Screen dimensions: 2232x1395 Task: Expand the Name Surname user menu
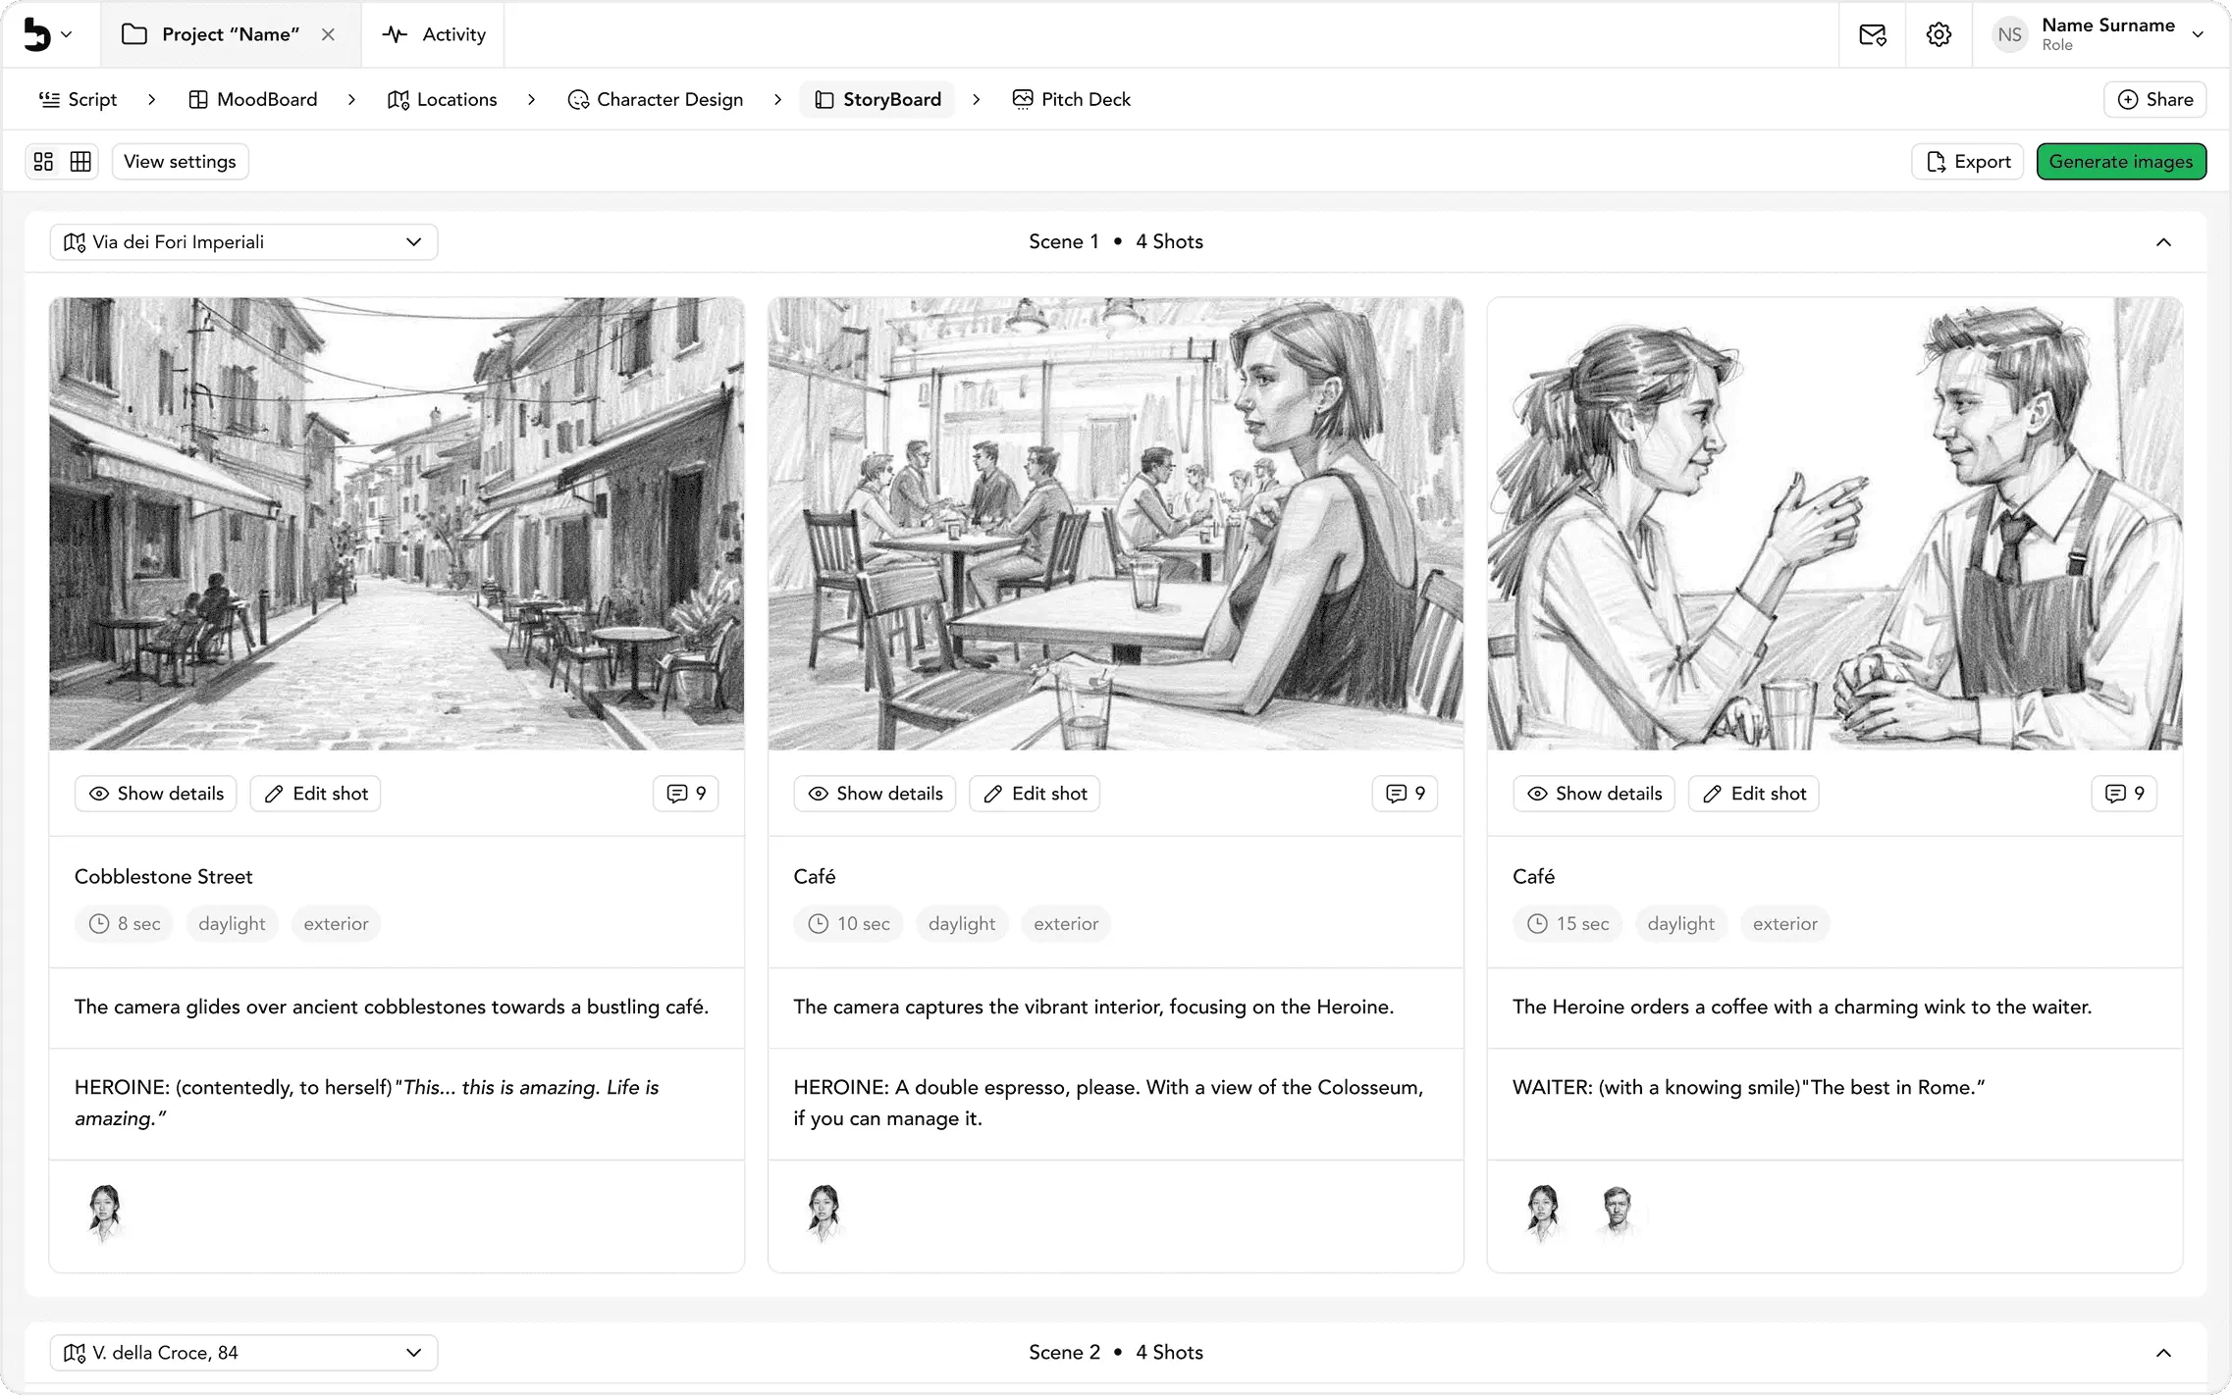click(2198, 34)
